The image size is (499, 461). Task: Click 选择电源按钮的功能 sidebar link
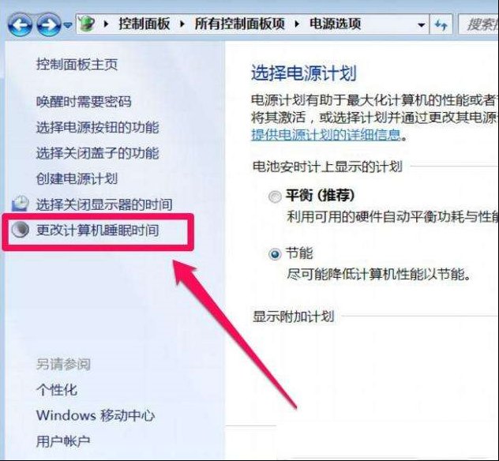click(97, 127)
